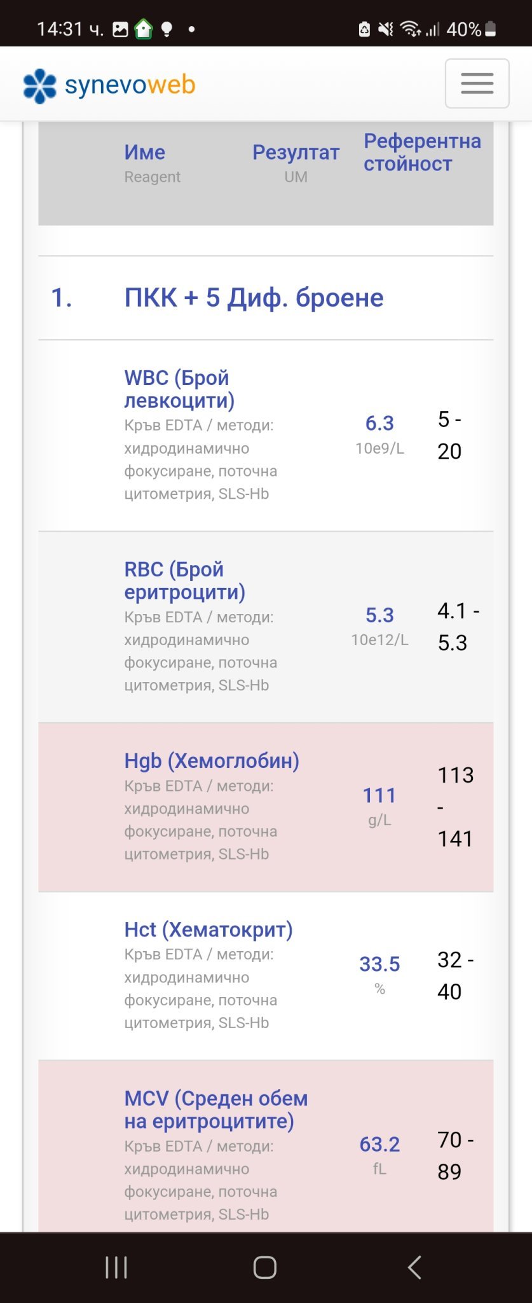This screenshot has height=1303, width=532.
Task: Tap the gallery image notification icon
Action: (120, 29)
